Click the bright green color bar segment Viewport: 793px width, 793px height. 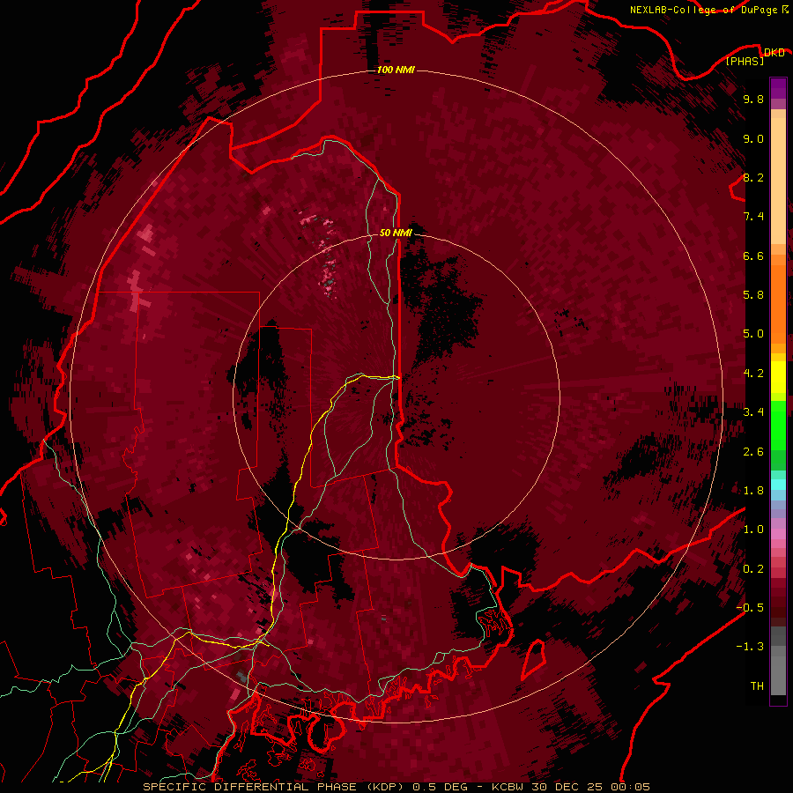(778, 426)
